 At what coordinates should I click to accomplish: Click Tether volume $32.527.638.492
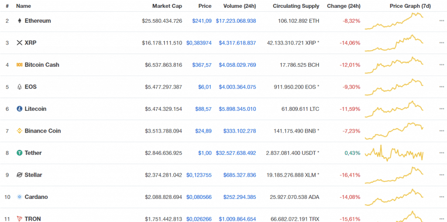tap(236, 153)
